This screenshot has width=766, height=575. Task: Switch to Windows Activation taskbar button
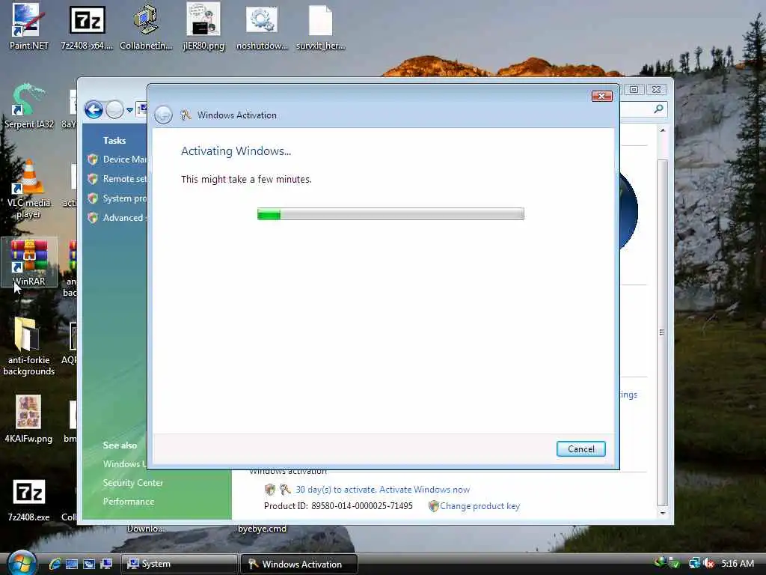(x=299, y=564)
